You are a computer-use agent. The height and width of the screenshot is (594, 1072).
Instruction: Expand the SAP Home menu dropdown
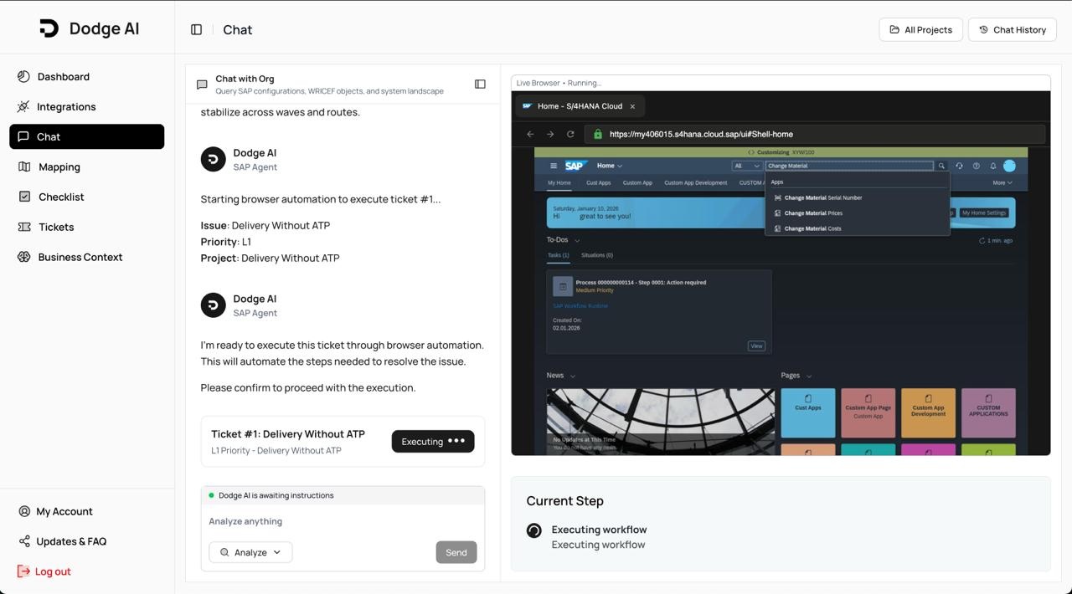tap(610, 166)
